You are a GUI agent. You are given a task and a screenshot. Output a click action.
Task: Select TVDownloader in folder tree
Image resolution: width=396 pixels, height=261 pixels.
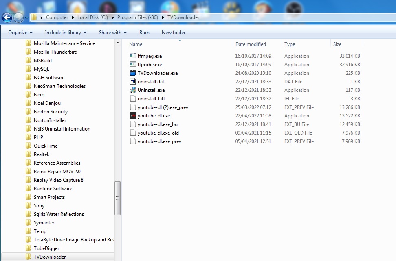(x=50, y=257)
